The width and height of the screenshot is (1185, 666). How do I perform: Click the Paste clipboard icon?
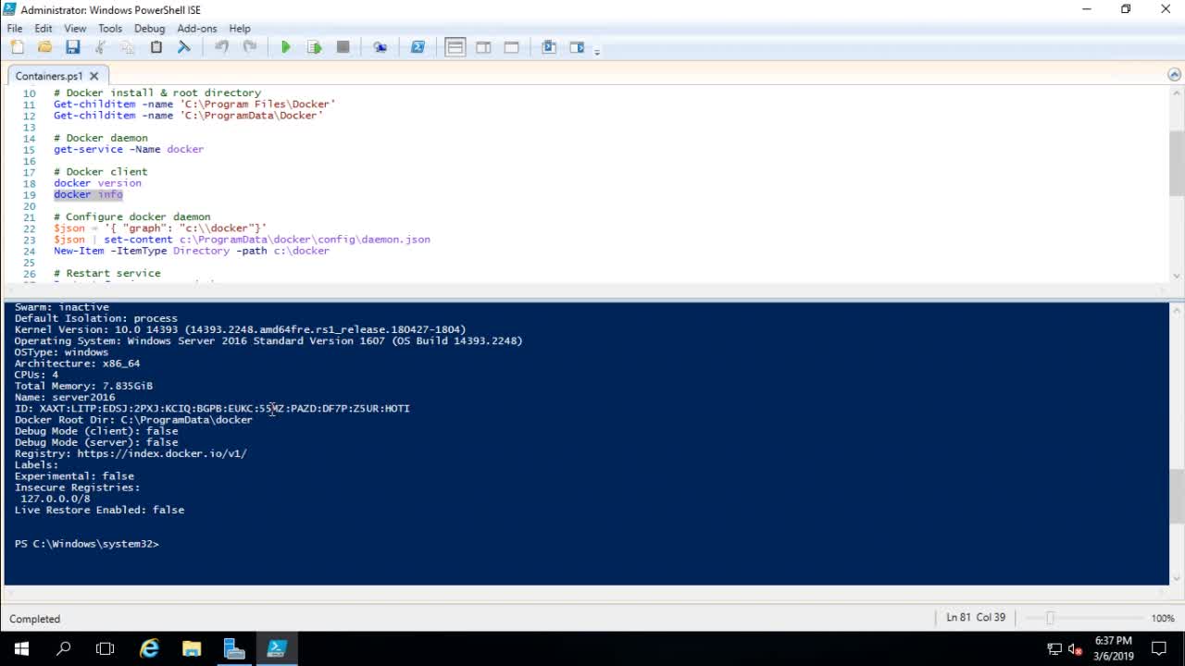tap(156, 47)
